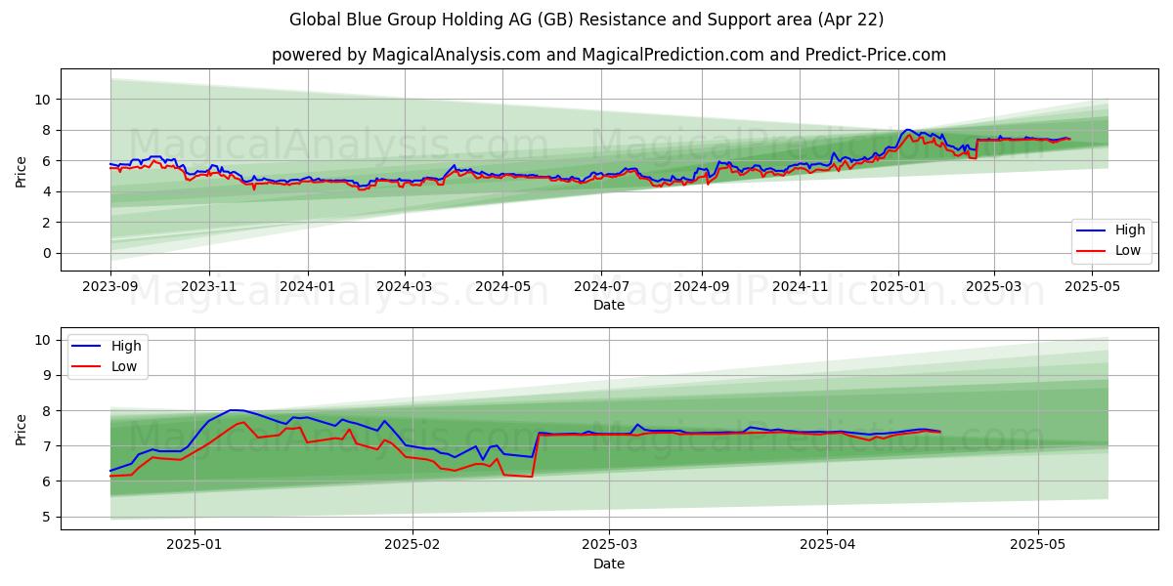Click the '2025-01' tick label on bottom chart

[195, 545]
